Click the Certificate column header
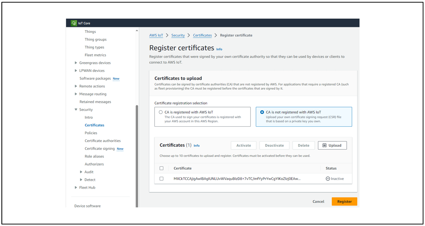This screenshot has height=226, width=425. click(x=183, y=169)
